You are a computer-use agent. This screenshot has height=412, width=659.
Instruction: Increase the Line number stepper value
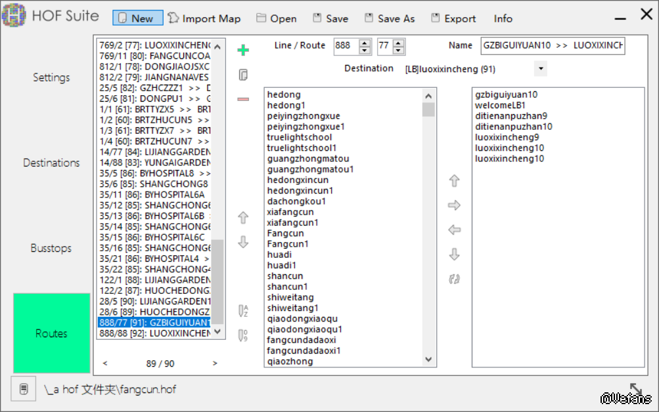click(x=365, y=42)
